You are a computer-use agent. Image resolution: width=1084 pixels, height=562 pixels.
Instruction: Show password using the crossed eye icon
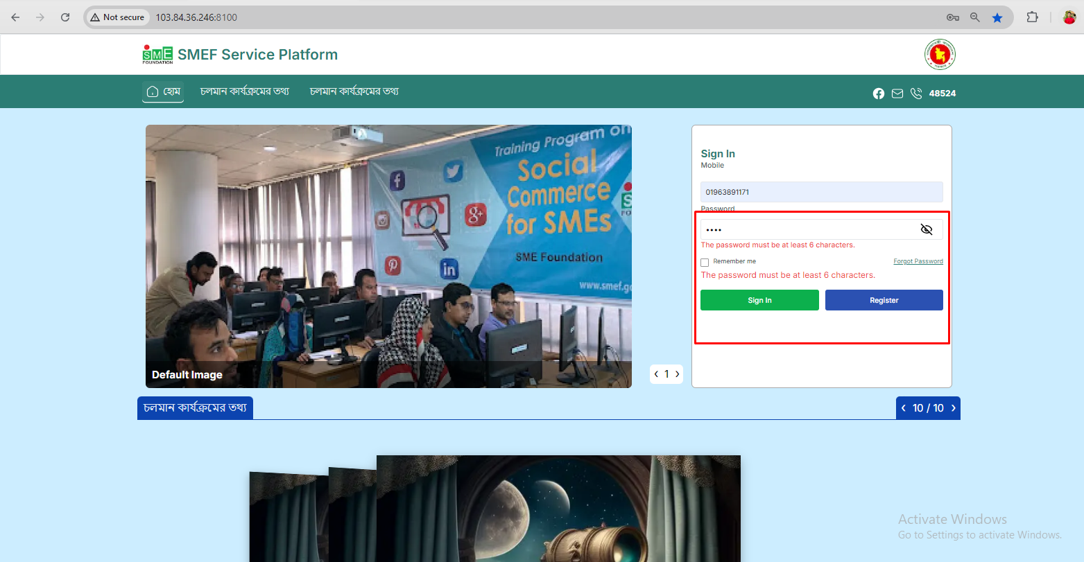(x=927, y=229)
